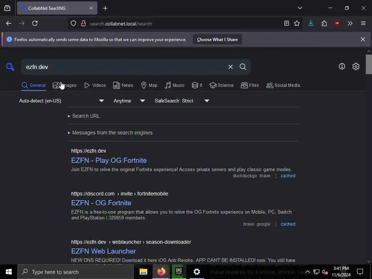Switch to the Images category
Screen dimensions: 372x279
pos(65,85)
